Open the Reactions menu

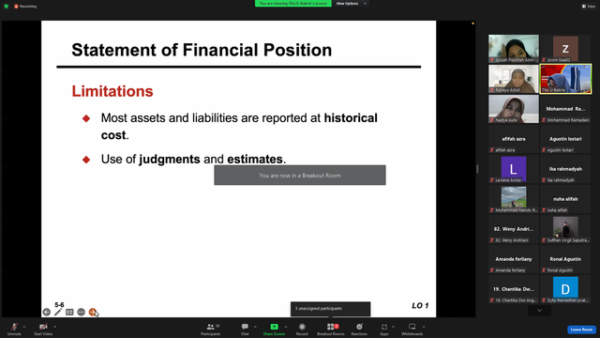(359, 329)
